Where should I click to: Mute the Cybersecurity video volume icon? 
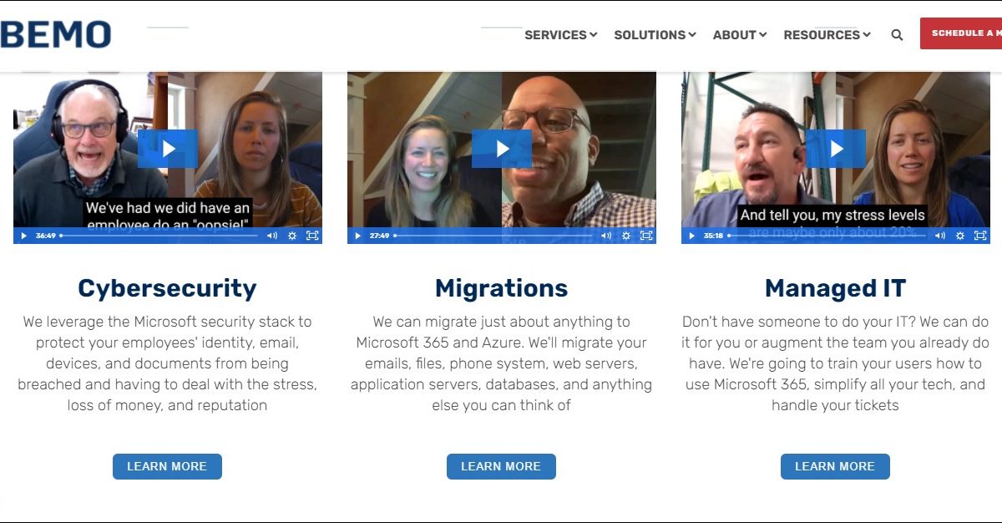[x=272, y=236]
